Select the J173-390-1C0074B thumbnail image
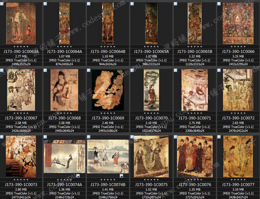This screenshot has height=199, width=260. 108,157
